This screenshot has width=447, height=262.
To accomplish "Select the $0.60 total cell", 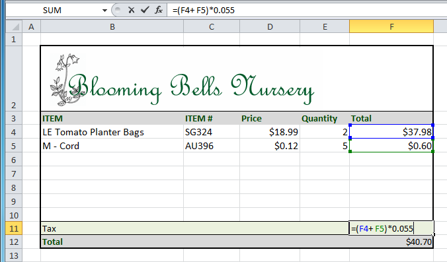I will pos(391,146).
